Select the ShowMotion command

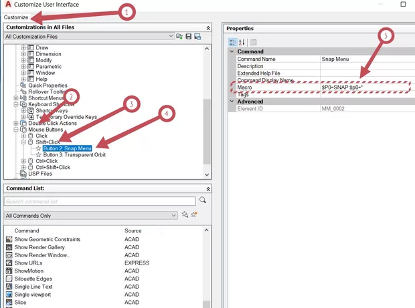(29, 271)
